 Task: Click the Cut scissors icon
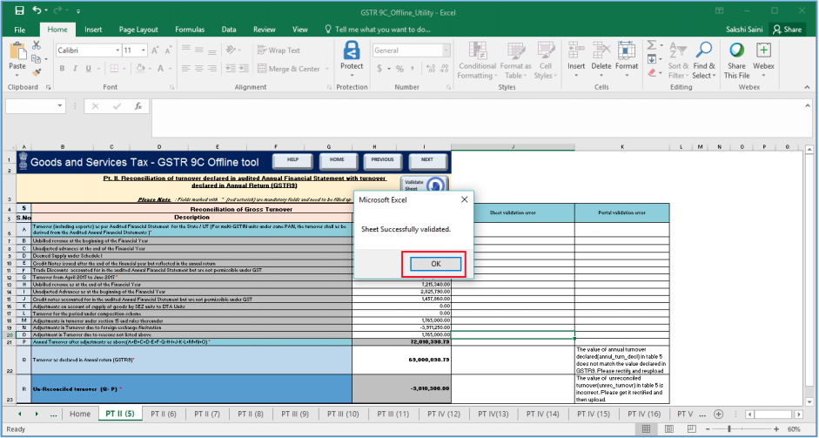(x=36, y=45)
